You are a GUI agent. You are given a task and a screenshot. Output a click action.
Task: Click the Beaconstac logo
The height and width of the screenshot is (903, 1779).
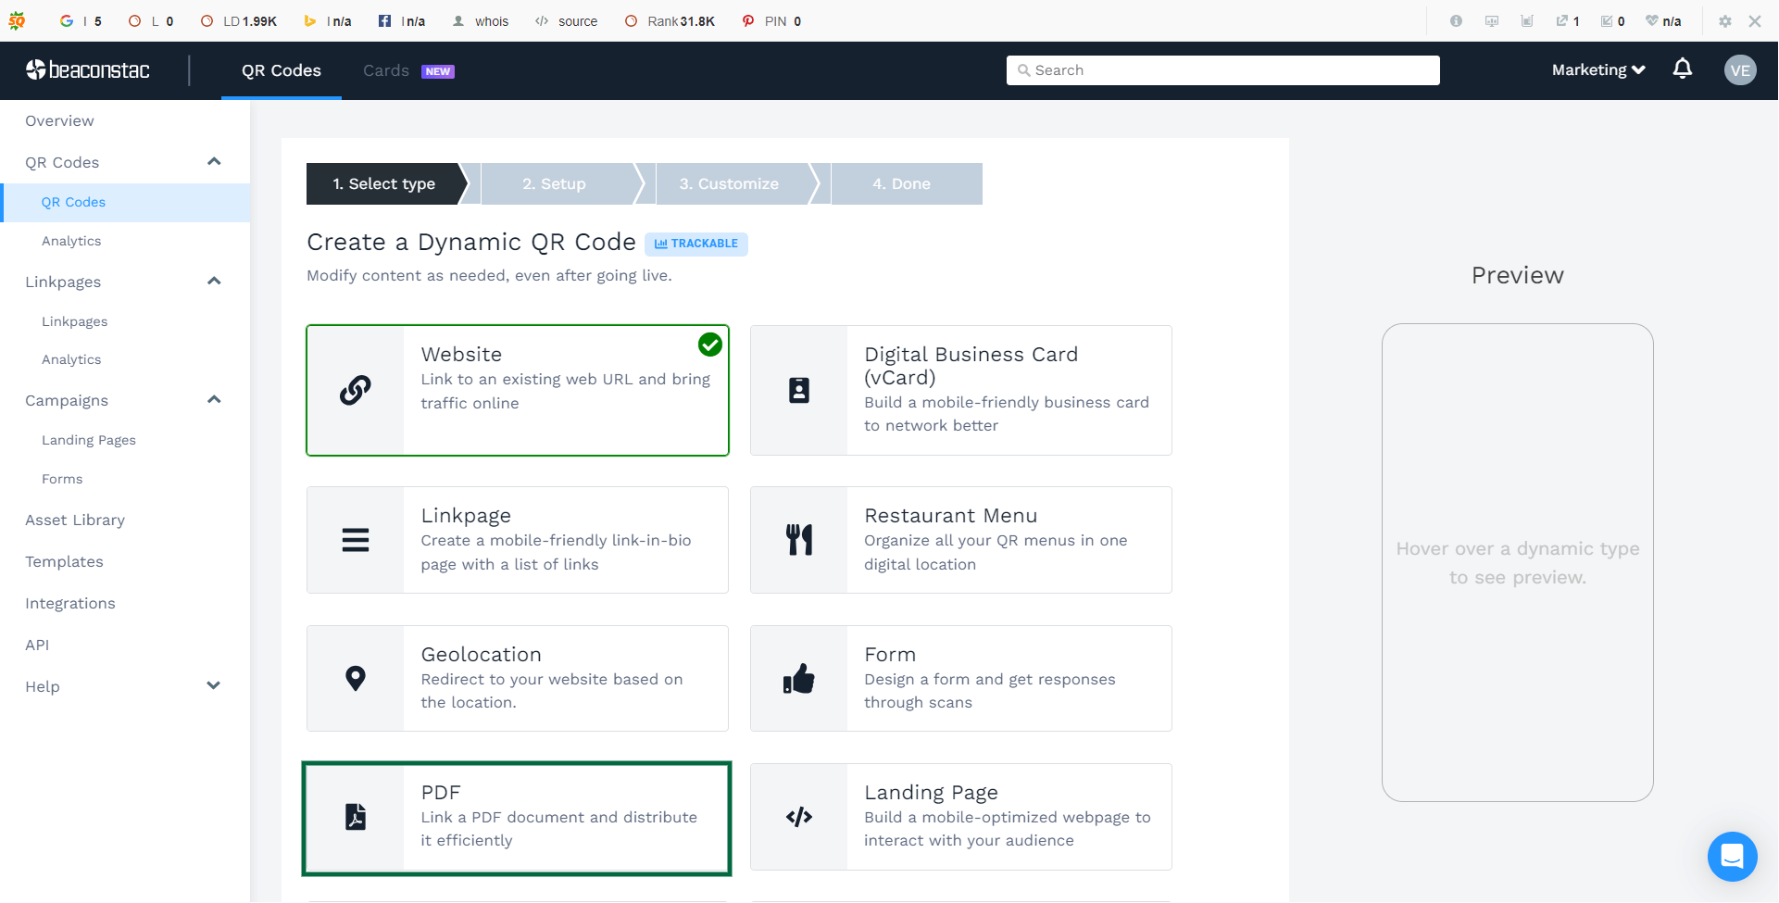pyautogui.click(x=89, y=69)
